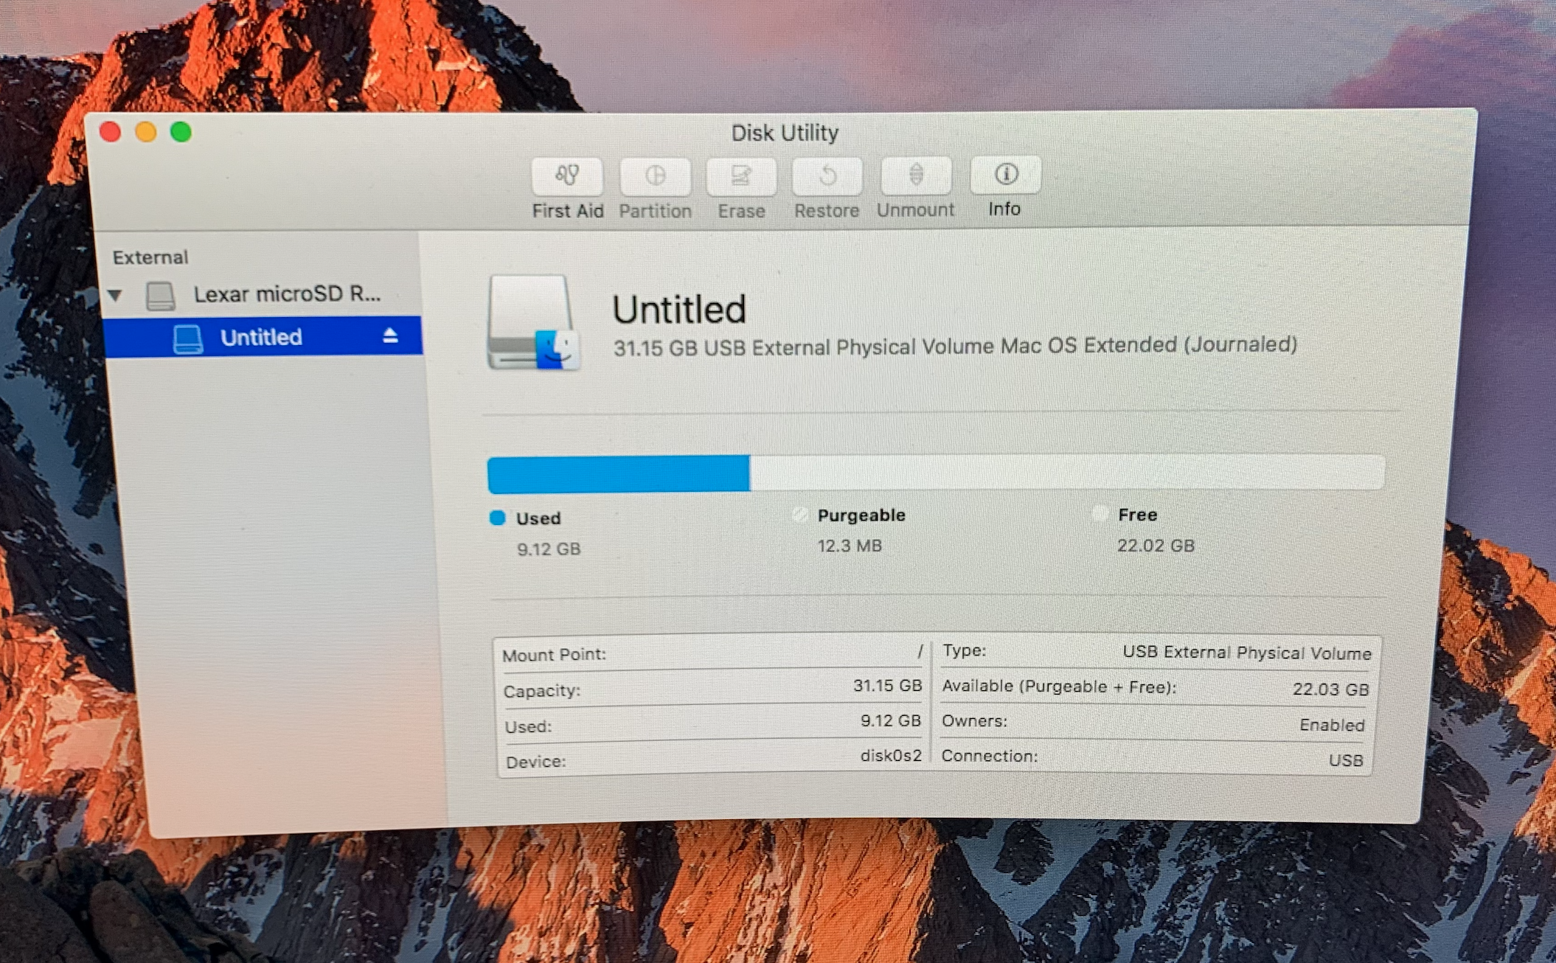Click the Erase toolbar icon

pos(741,177)
